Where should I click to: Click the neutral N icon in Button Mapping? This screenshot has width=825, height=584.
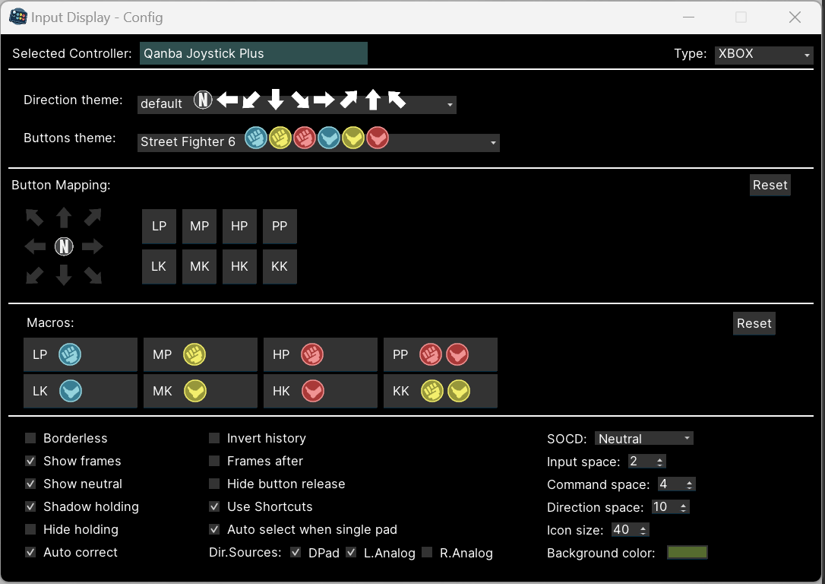pos(64,246)
